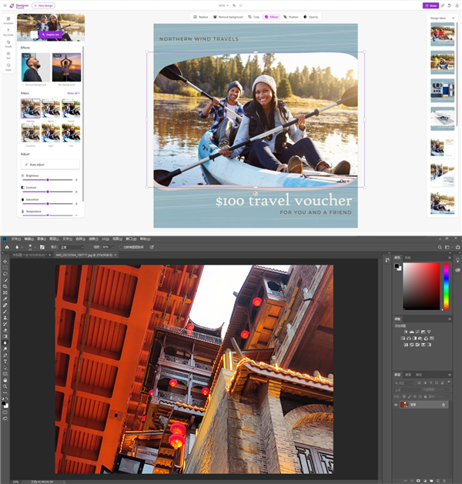Screen dimensions: 462x484
Task: Select Effects tab in Designer image toolbar
Action: click(272, 17)
